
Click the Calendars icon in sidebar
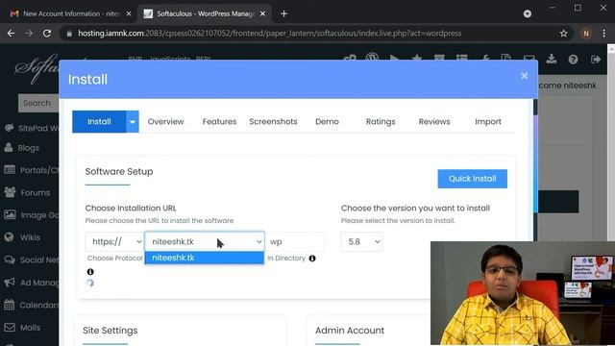tap(10, 305)
